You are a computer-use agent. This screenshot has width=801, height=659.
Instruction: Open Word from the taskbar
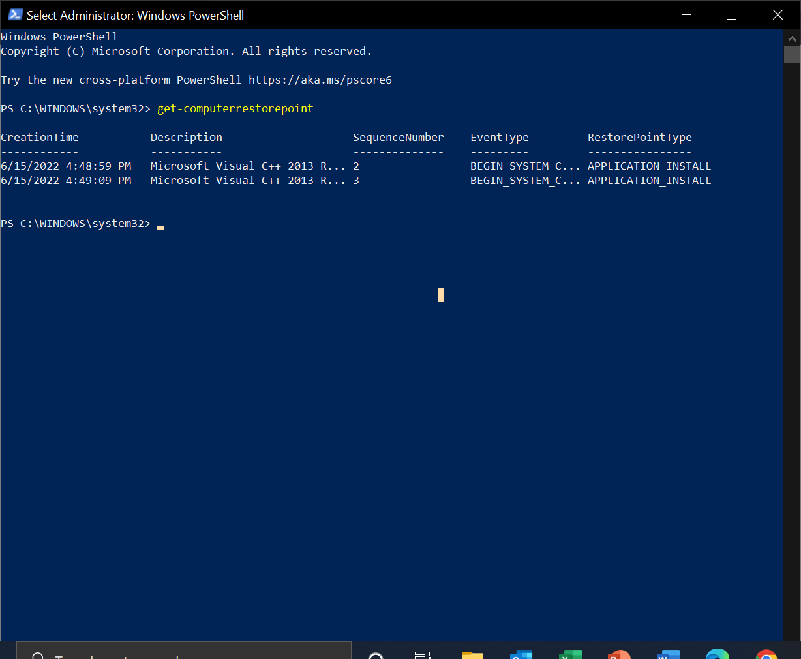point(668,654)
